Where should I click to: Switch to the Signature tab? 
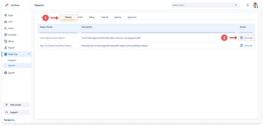point(132,17)
